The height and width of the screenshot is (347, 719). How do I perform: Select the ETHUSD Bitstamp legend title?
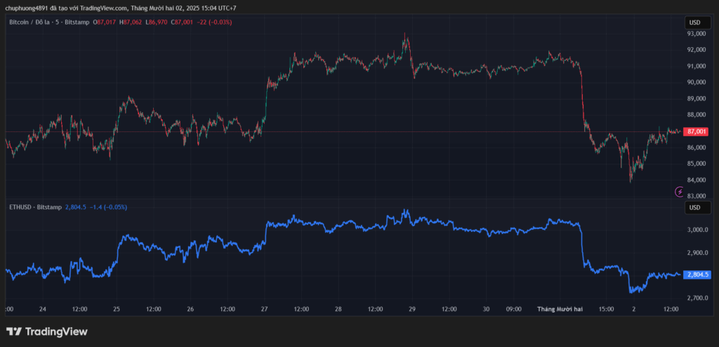34,207
